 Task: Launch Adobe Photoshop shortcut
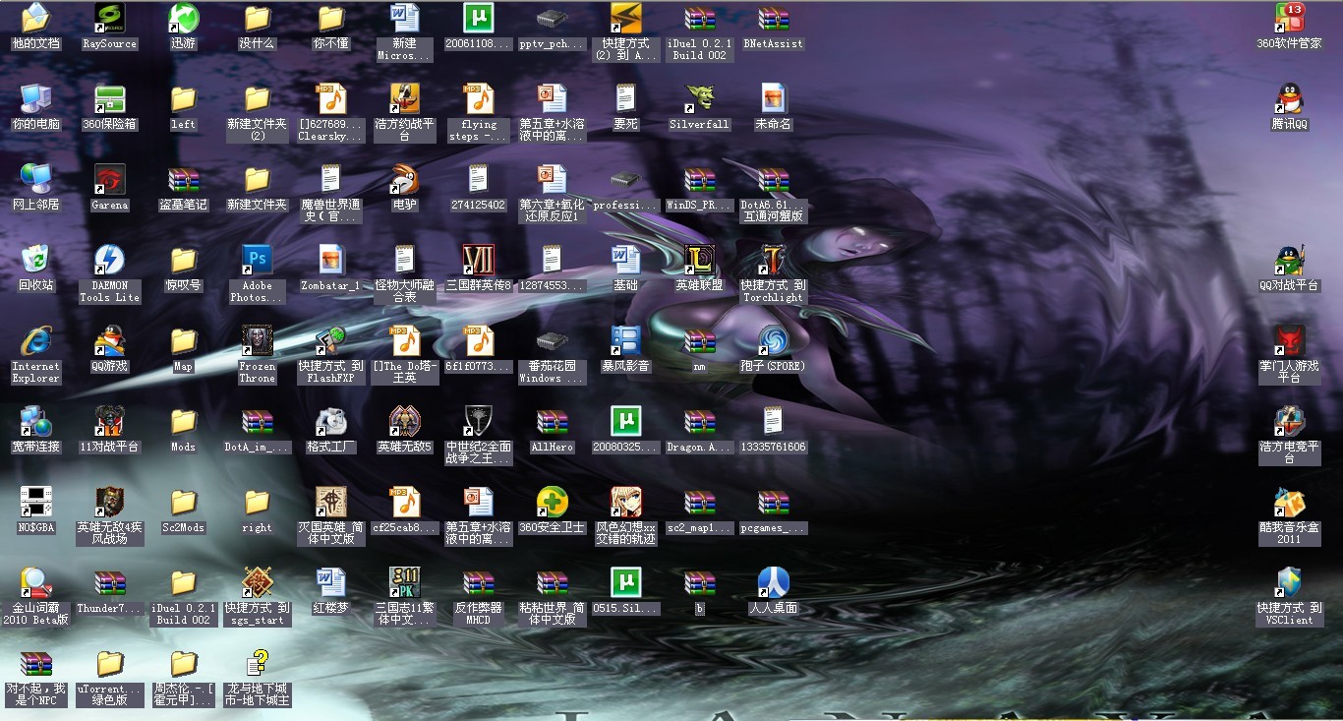(x=257, y=260)
